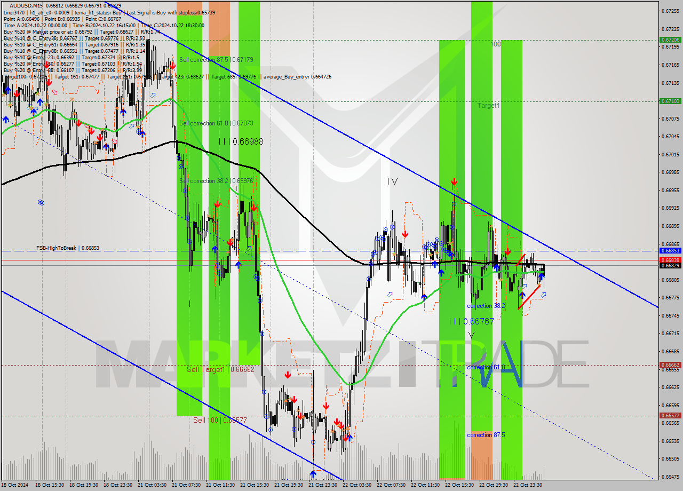This screenshot has height=491, width=683.
Task: Click the '22 Oct 23:30' time label
Action: pos(527,485)
